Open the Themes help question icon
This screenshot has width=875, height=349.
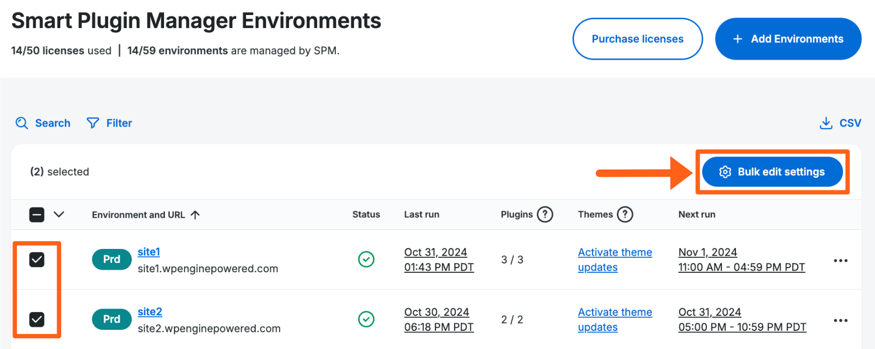coord(625,214)
